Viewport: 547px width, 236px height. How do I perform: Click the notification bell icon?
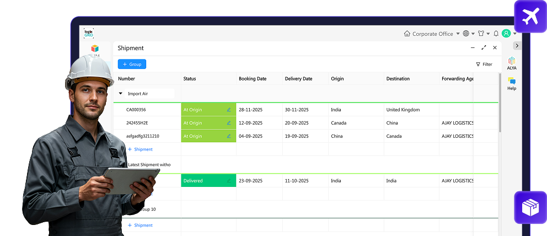click(x=496, y=34)
